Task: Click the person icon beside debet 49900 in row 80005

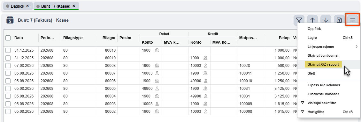Action: pos(157,89)
